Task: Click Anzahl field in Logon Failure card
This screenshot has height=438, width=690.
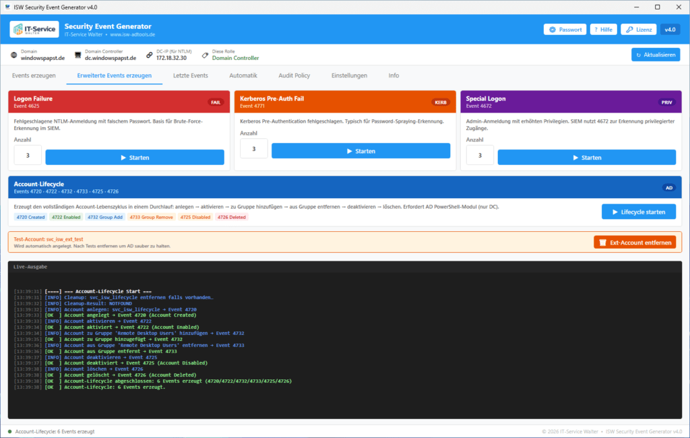Action: [x=28, y=155]
